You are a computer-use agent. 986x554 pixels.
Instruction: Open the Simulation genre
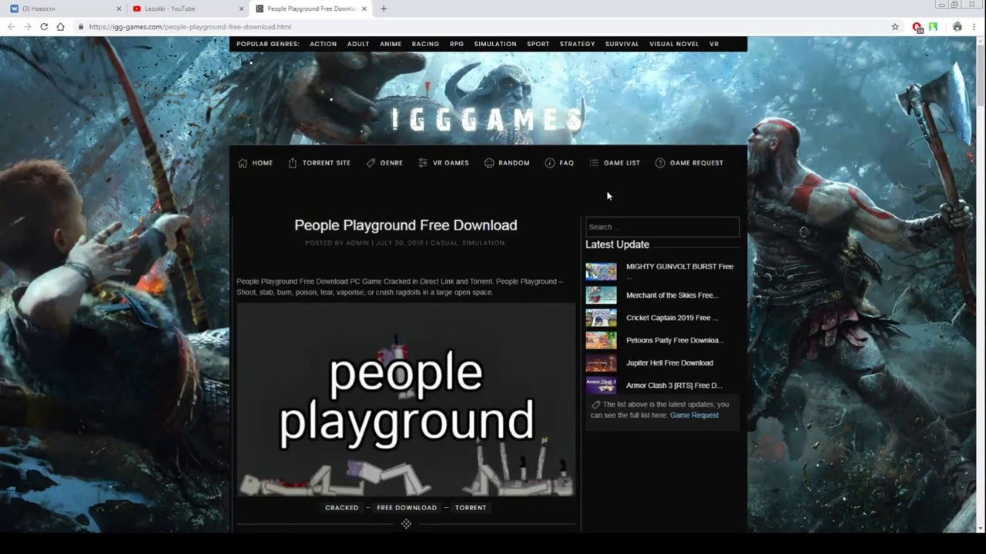pos(495,44)
